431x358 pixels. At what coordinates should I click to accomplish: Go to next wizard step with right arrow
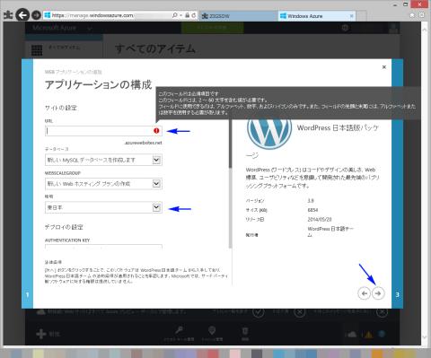point(378,293)
